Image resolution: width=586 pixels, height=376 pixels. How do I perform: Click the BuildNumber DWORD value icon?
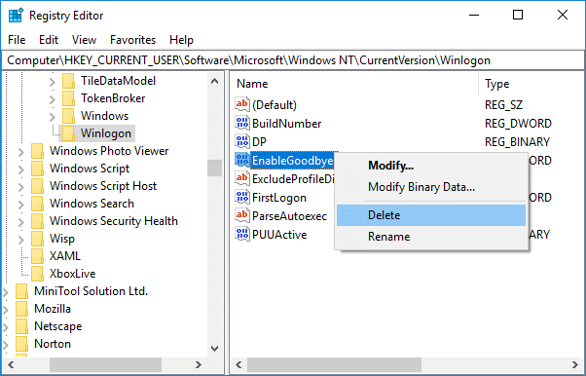click(x=242, y=123)
